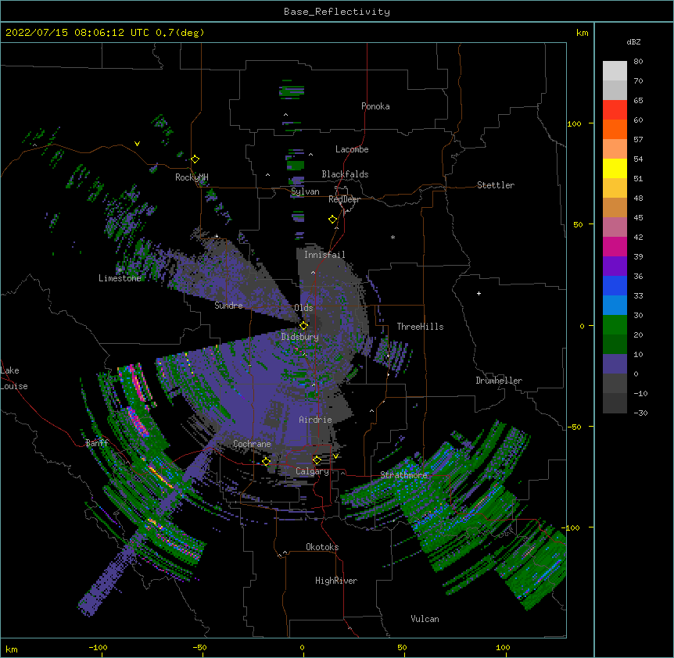Click the Olds town label
This screenshot has width=674, height=658.
tap(303, 308)
